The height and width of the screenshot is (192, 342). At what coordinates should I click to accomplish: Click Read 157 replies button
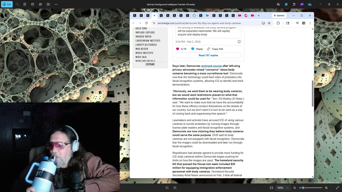[208, 55]
